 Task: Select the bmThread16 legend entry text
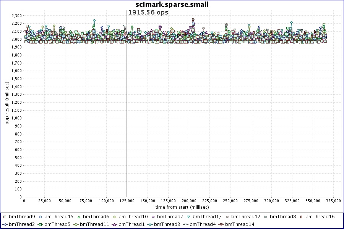pyautogui.click(x=320, y=217)
